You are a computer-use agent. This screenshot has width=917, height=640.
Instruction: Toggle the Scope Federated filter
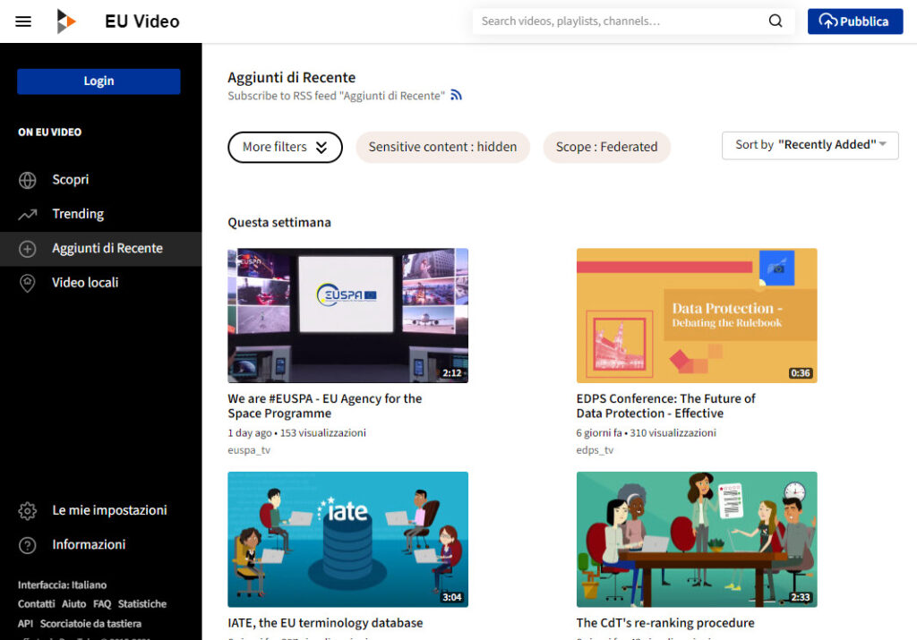tap(606, 147)
